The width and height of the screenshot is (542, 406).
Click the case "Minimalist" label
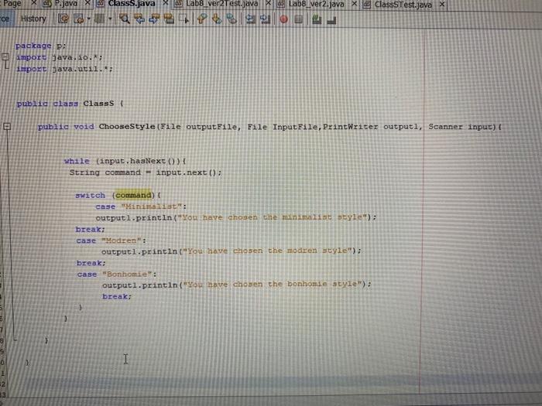[141, 206]
